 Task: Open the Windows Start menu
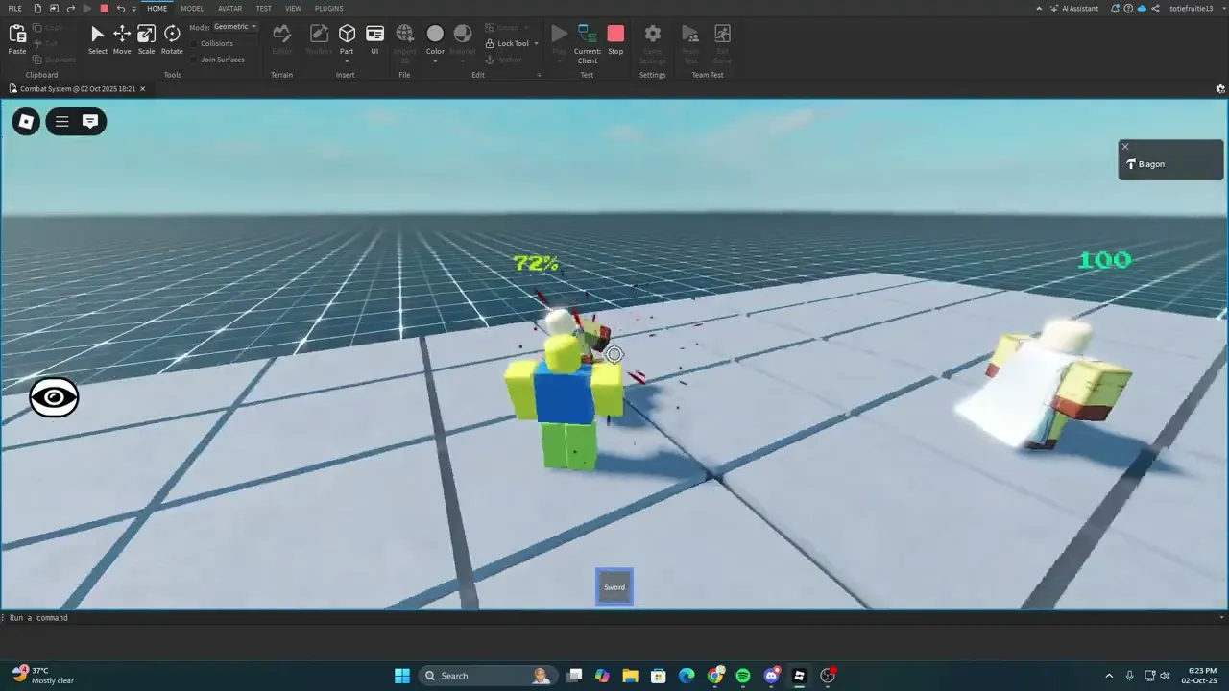click(402, 676)
